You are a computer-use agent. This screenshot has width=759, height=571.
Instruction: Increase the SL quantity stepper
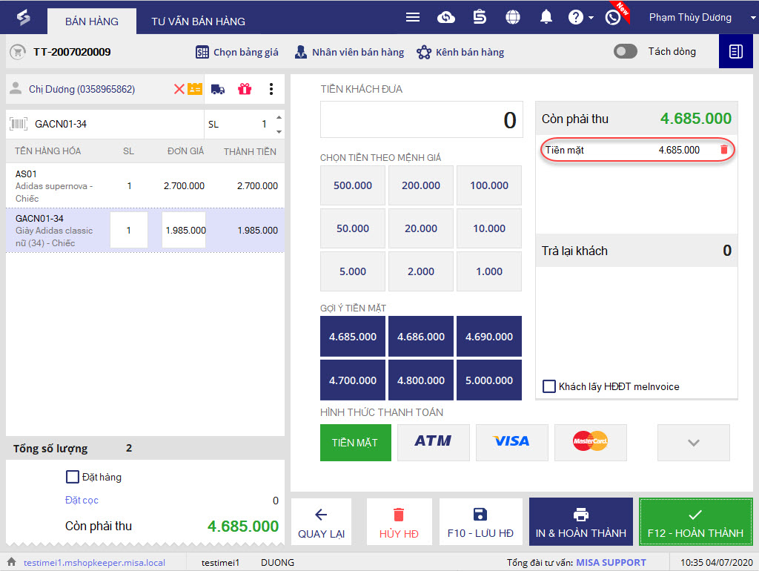[279, 117]
